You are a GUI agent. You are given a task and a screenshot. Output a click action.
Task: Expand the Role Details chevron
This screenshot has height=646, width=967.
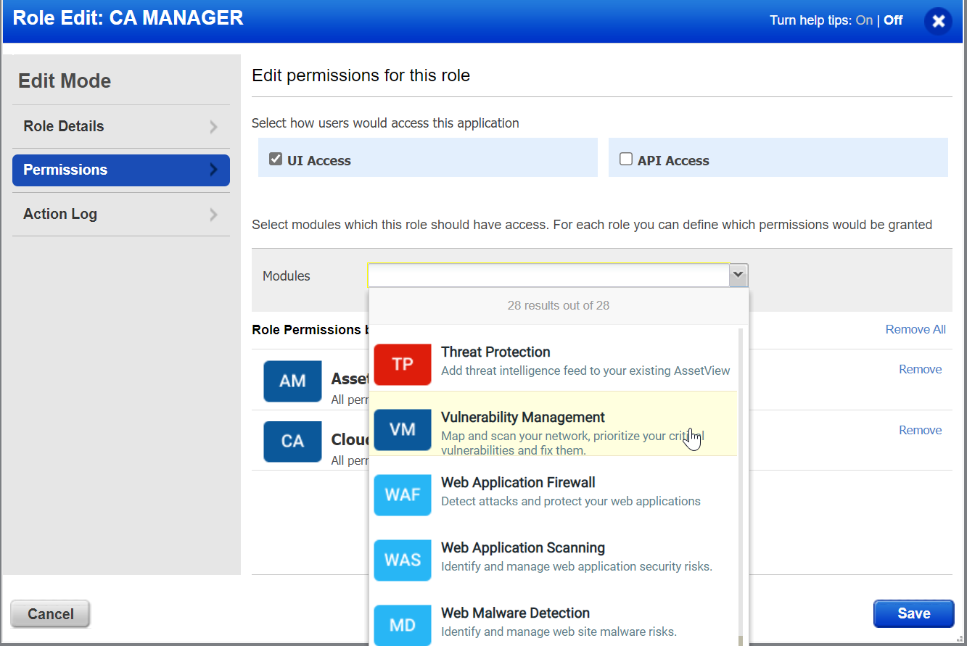(x=213, y=126)
